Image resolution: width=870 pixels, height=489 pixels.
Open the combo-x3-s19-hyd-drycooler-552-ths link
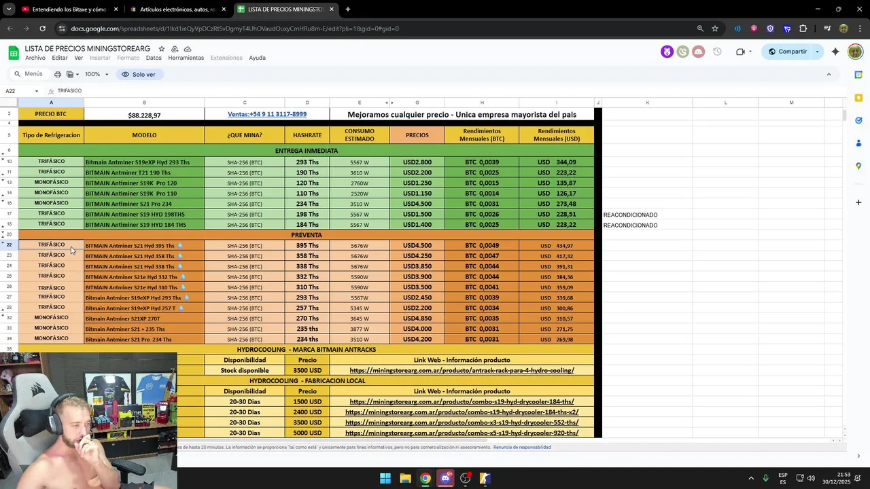pos(462,422)
